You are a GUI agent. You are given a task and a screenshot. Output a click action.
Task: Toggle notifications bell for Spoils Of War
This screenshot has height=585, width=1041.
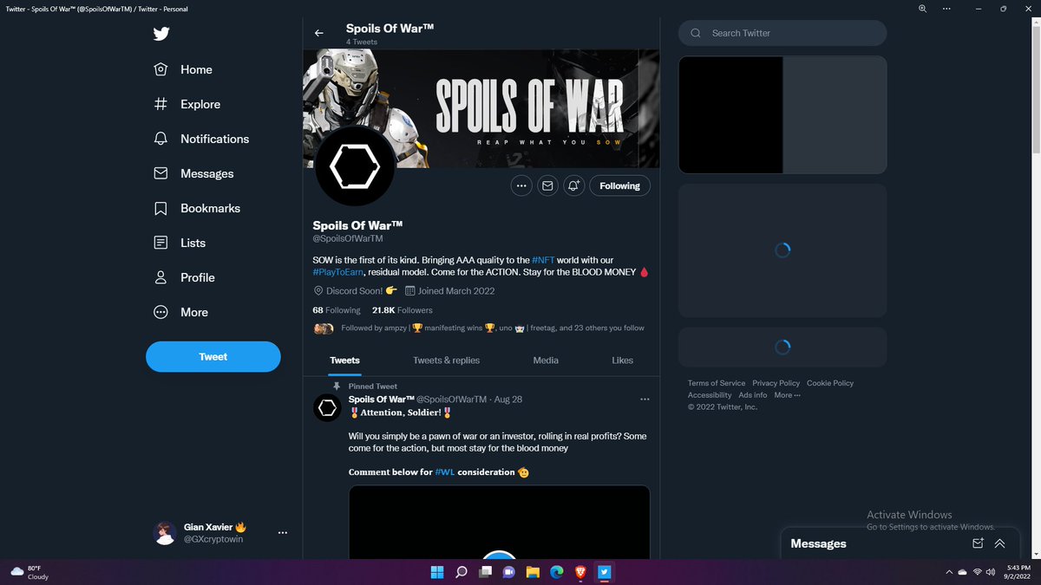573,185
